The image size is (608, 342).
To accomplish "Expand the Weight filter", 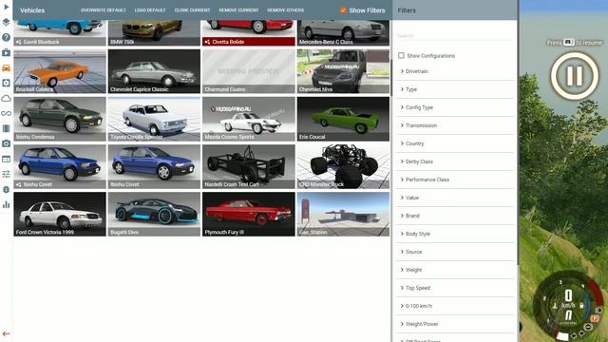I will click(455, 270).
